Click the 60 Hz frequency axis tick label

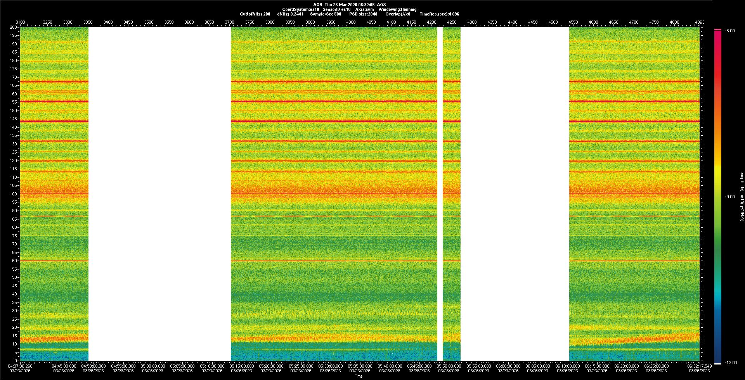pyautogui.click(x=14, y=261)
